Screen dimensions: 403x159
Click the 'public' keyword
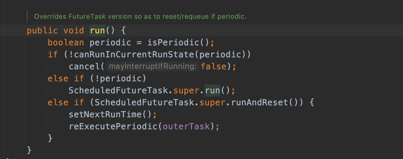42,30
